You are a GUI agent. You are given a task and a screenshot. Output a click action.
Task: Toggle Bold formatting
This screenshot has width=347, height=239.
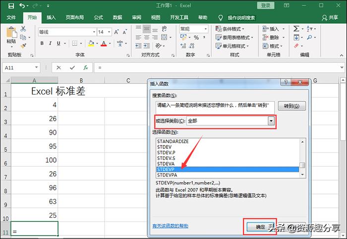[42, 44]
